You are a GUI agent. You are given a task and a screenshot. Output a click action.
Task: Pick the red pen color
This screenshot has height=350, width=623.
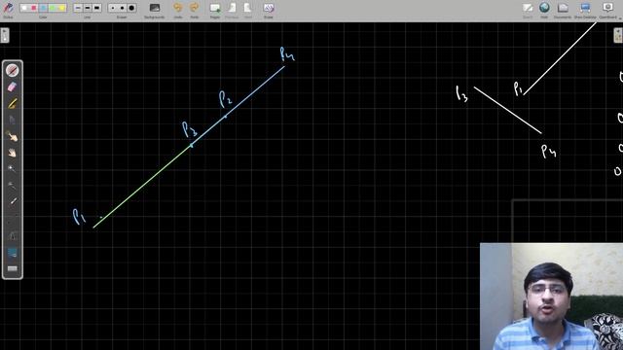tap(34, 8)
